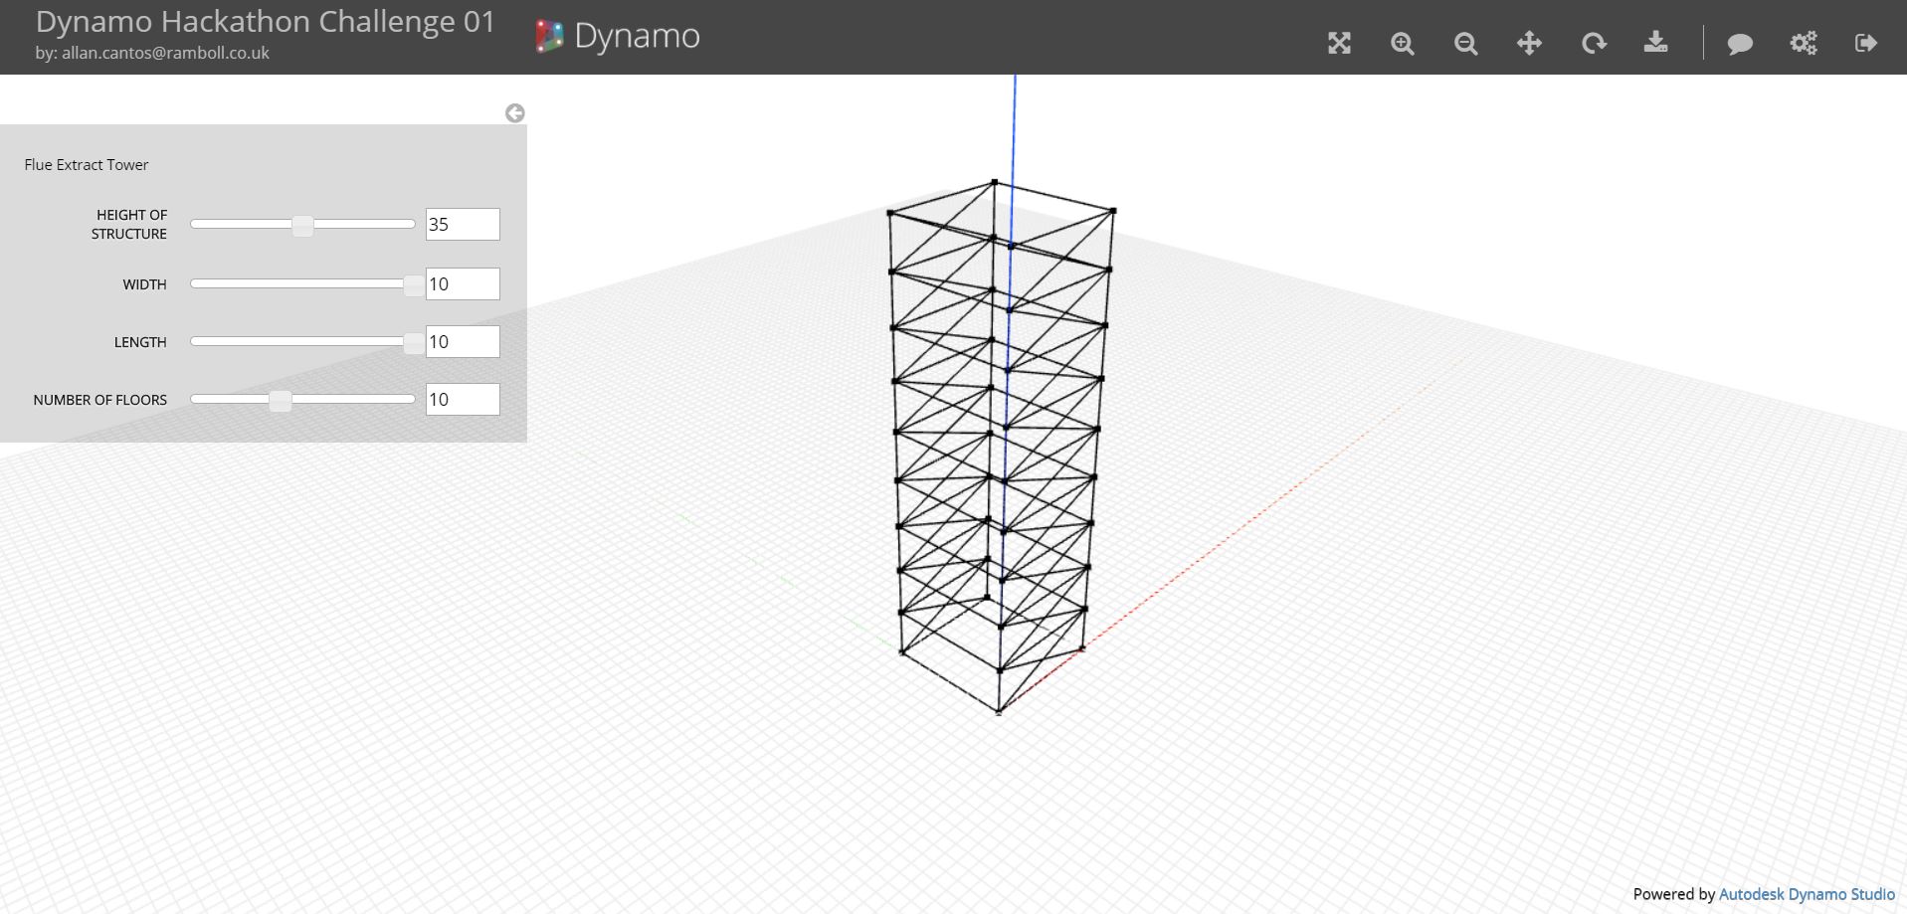Click the zoom in magnifier icon
The image size is (1907, 914).
tap(1403, 43)
